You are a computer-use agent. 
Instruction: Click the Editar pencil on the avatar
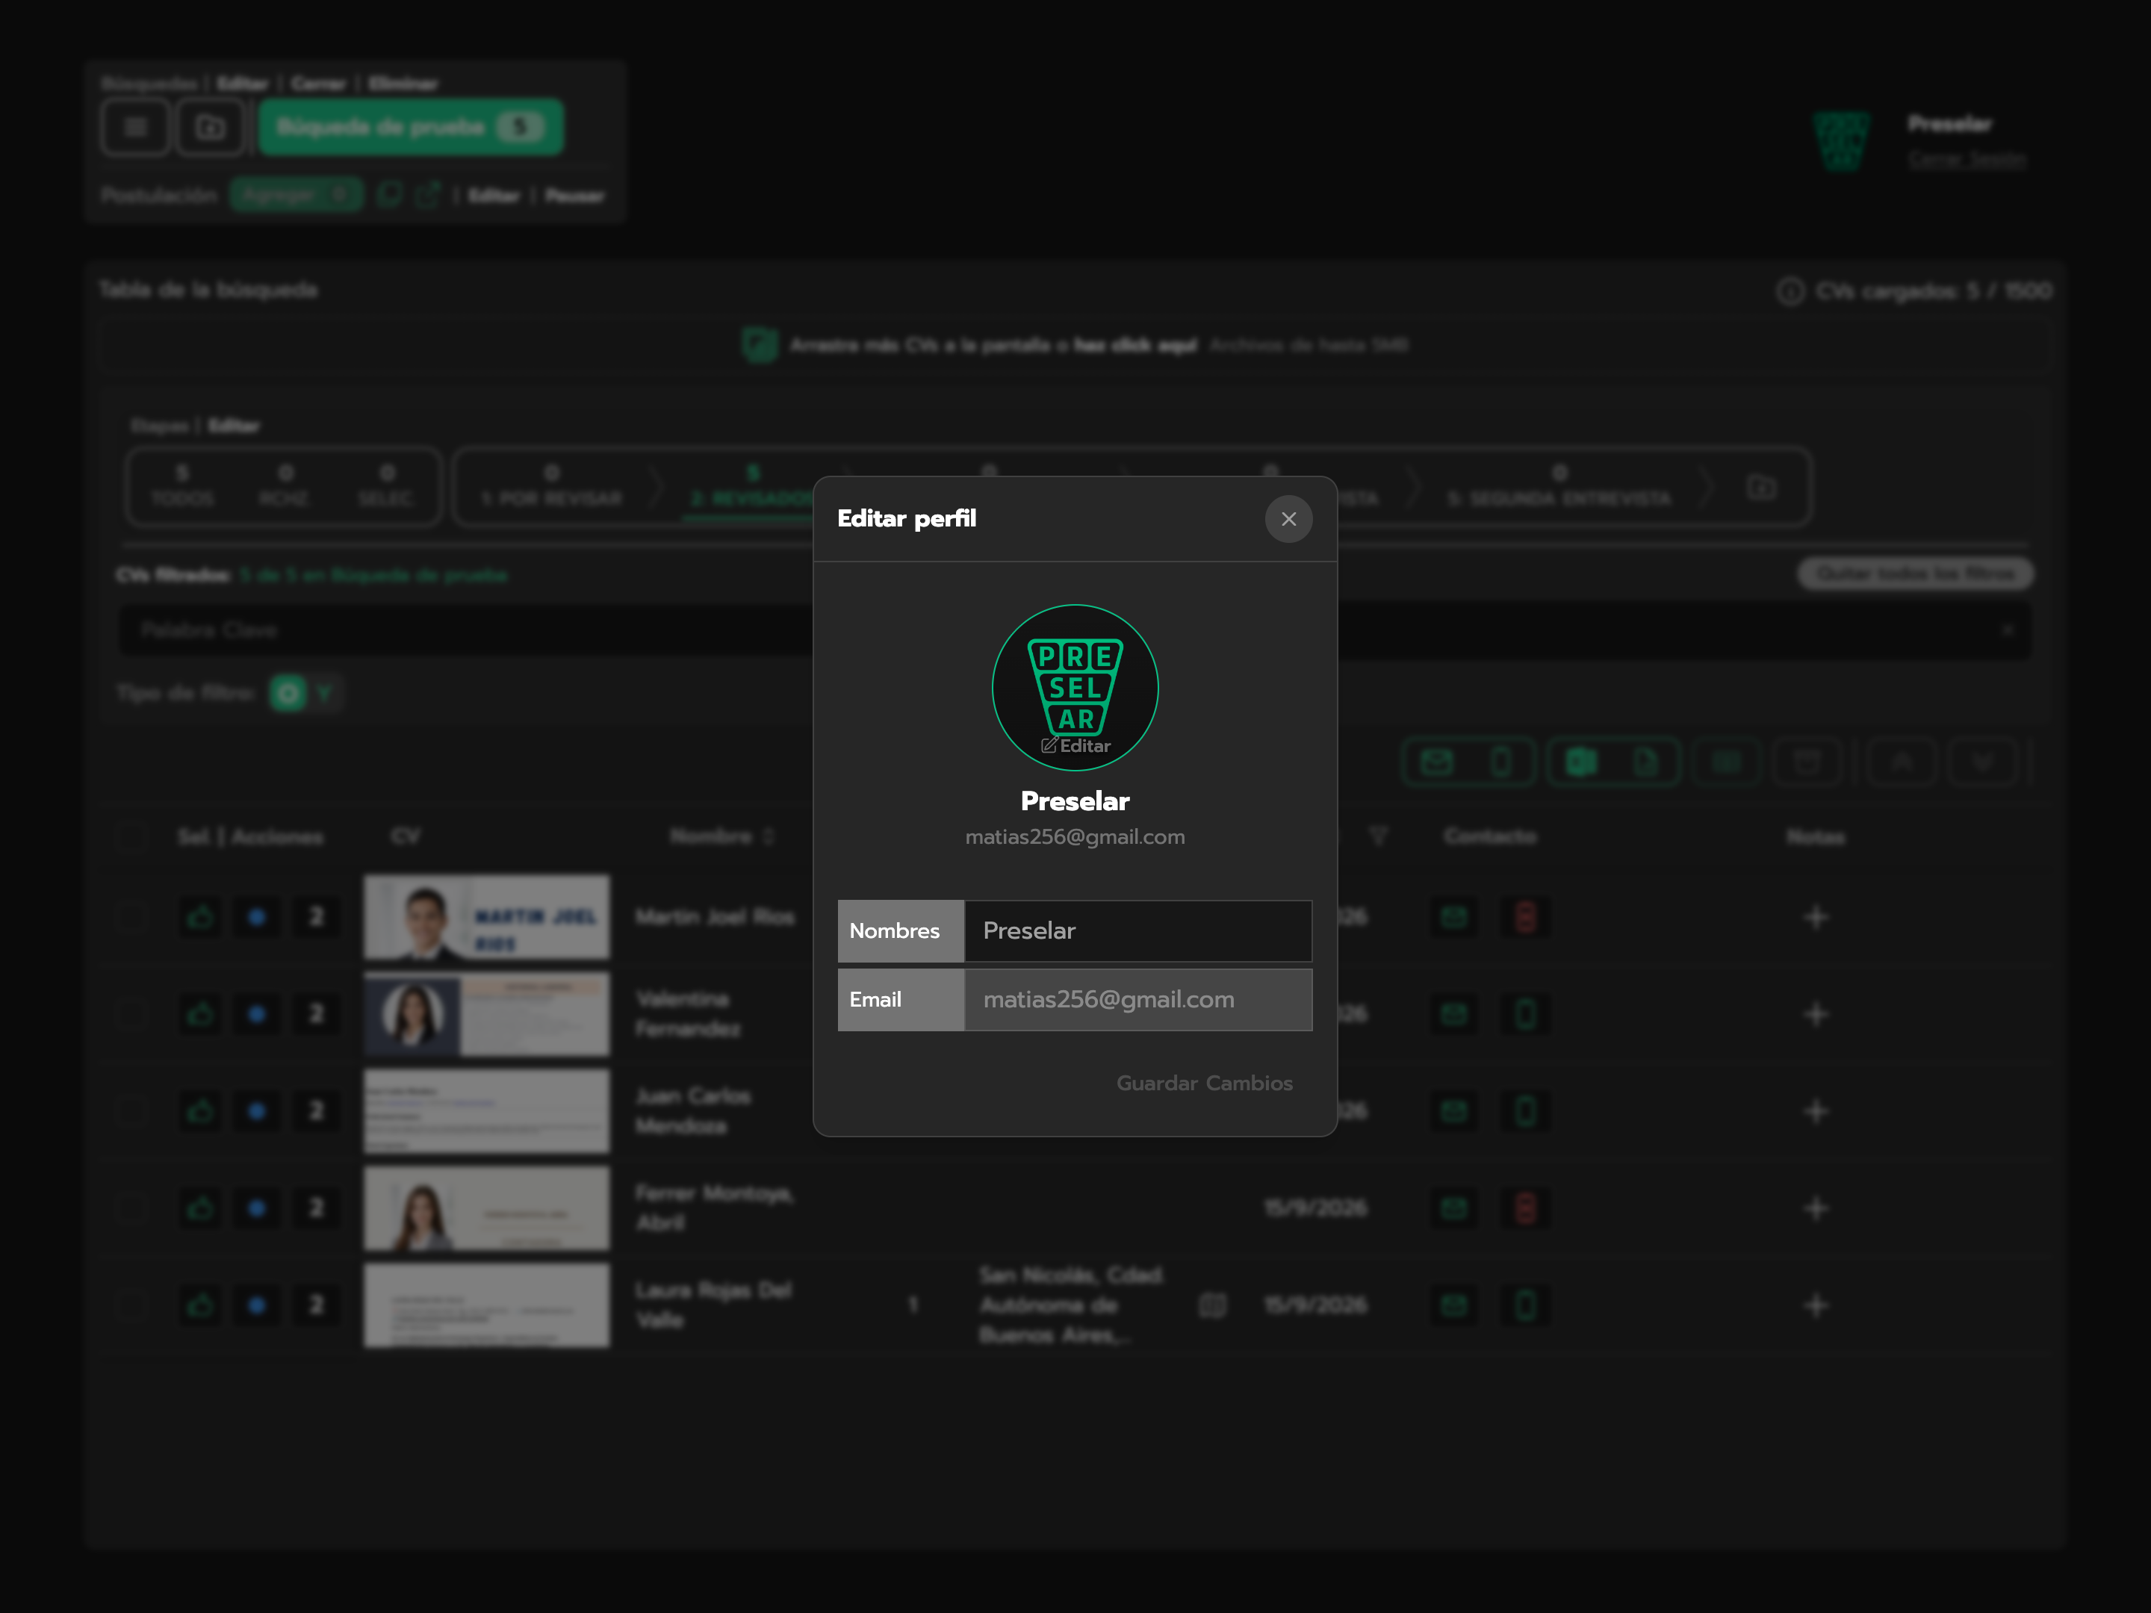pos(1075,746)
